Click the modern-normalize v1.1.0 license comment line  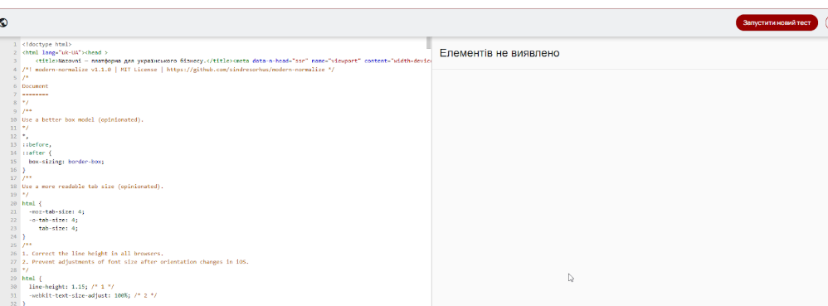pyautogui.click(x=178, y=70)
